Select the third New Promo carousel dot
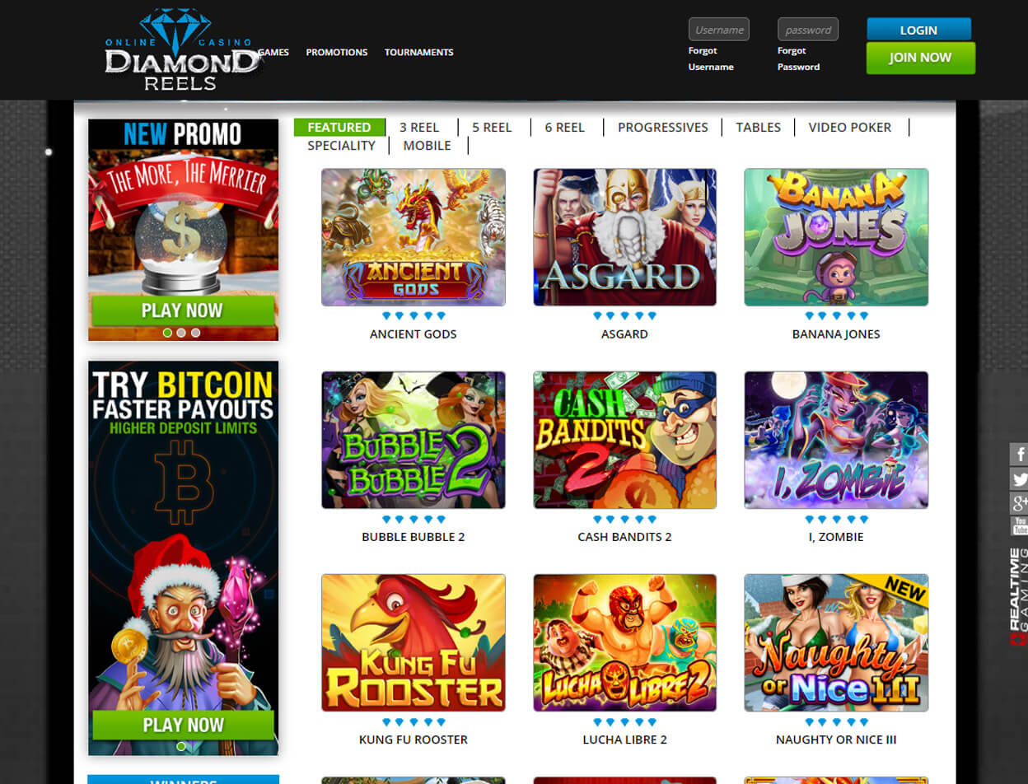This screenshot has height=784, width=1028. pos(195,333)
